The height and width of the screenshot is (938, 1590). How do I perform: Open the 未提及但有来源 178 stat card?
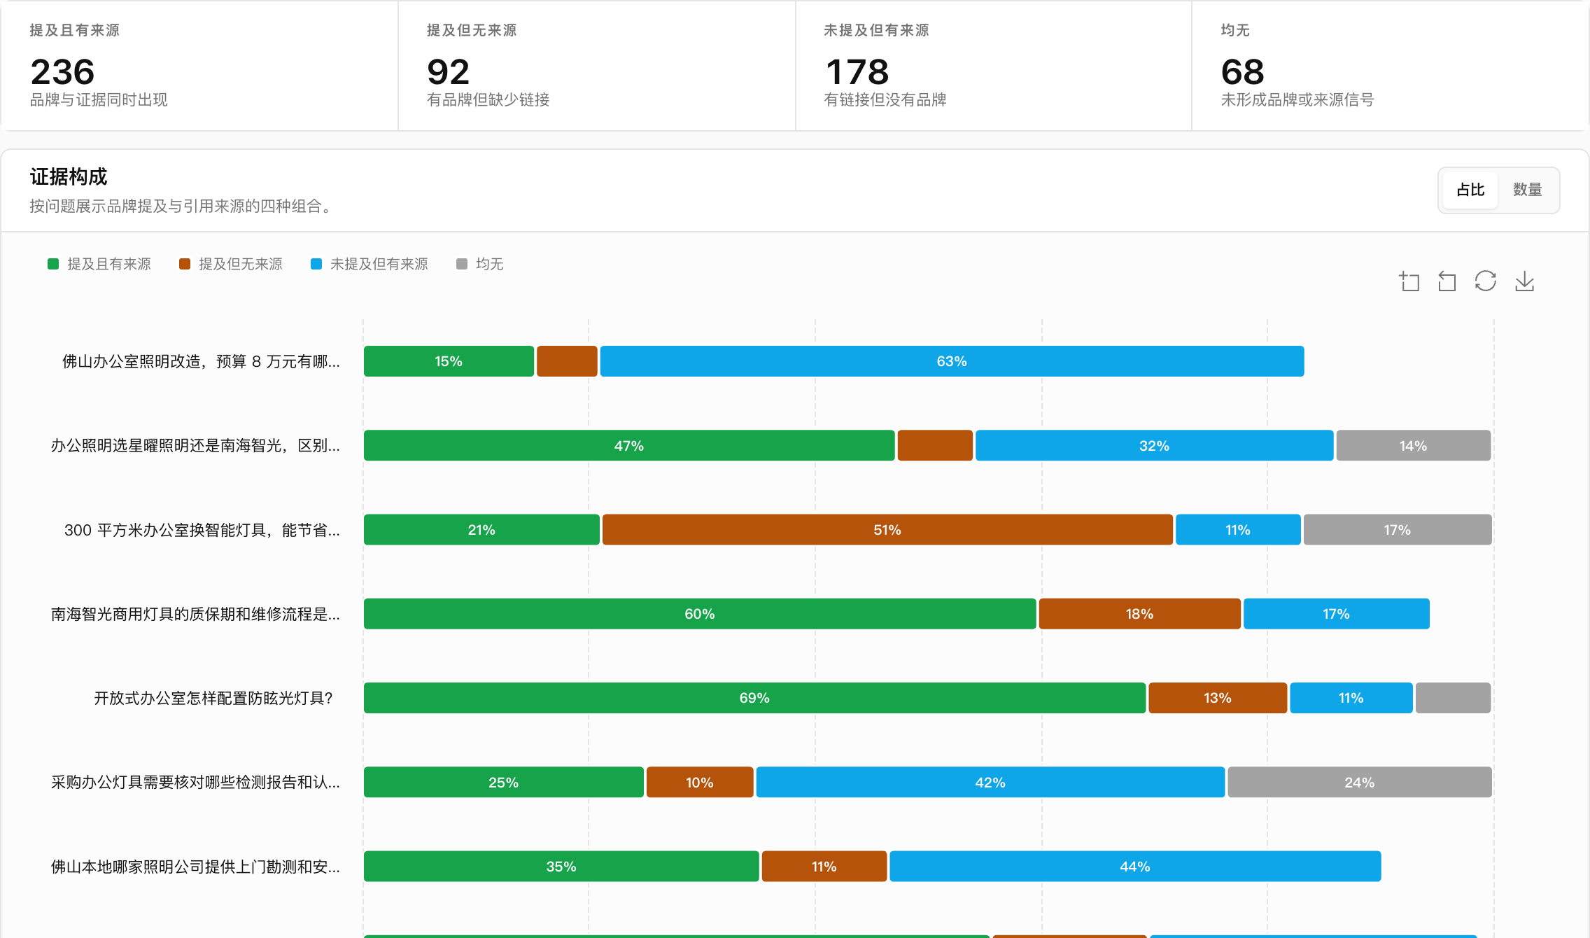(993, 66)
